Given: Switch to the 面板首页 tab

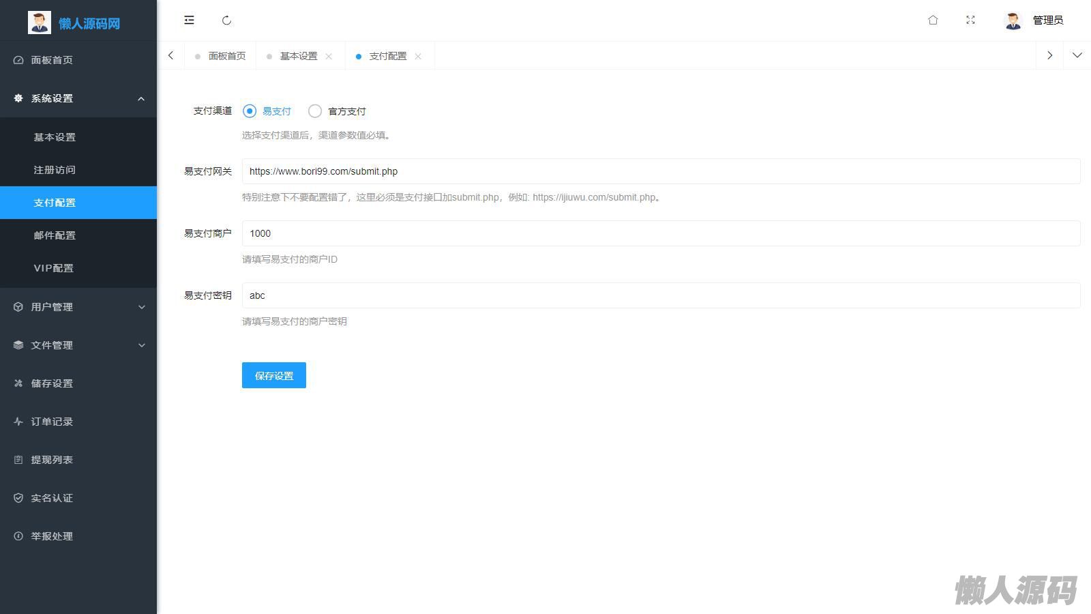Looking at the screenshot, I should [x=226, y=56].
